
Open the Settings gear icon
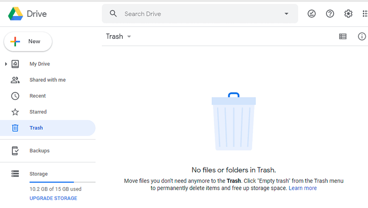[348, 14]
